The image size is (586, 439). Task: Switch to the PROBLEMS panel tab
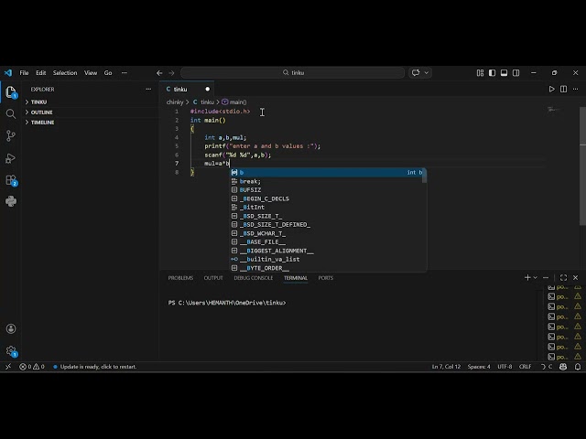click(180, 278)
